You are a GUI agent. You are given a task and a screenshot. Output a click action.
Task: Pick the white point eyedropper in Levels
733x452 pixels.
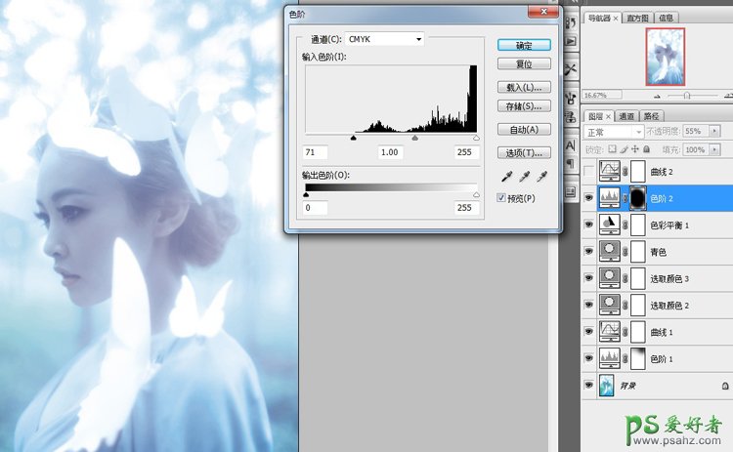pos(542,177)
